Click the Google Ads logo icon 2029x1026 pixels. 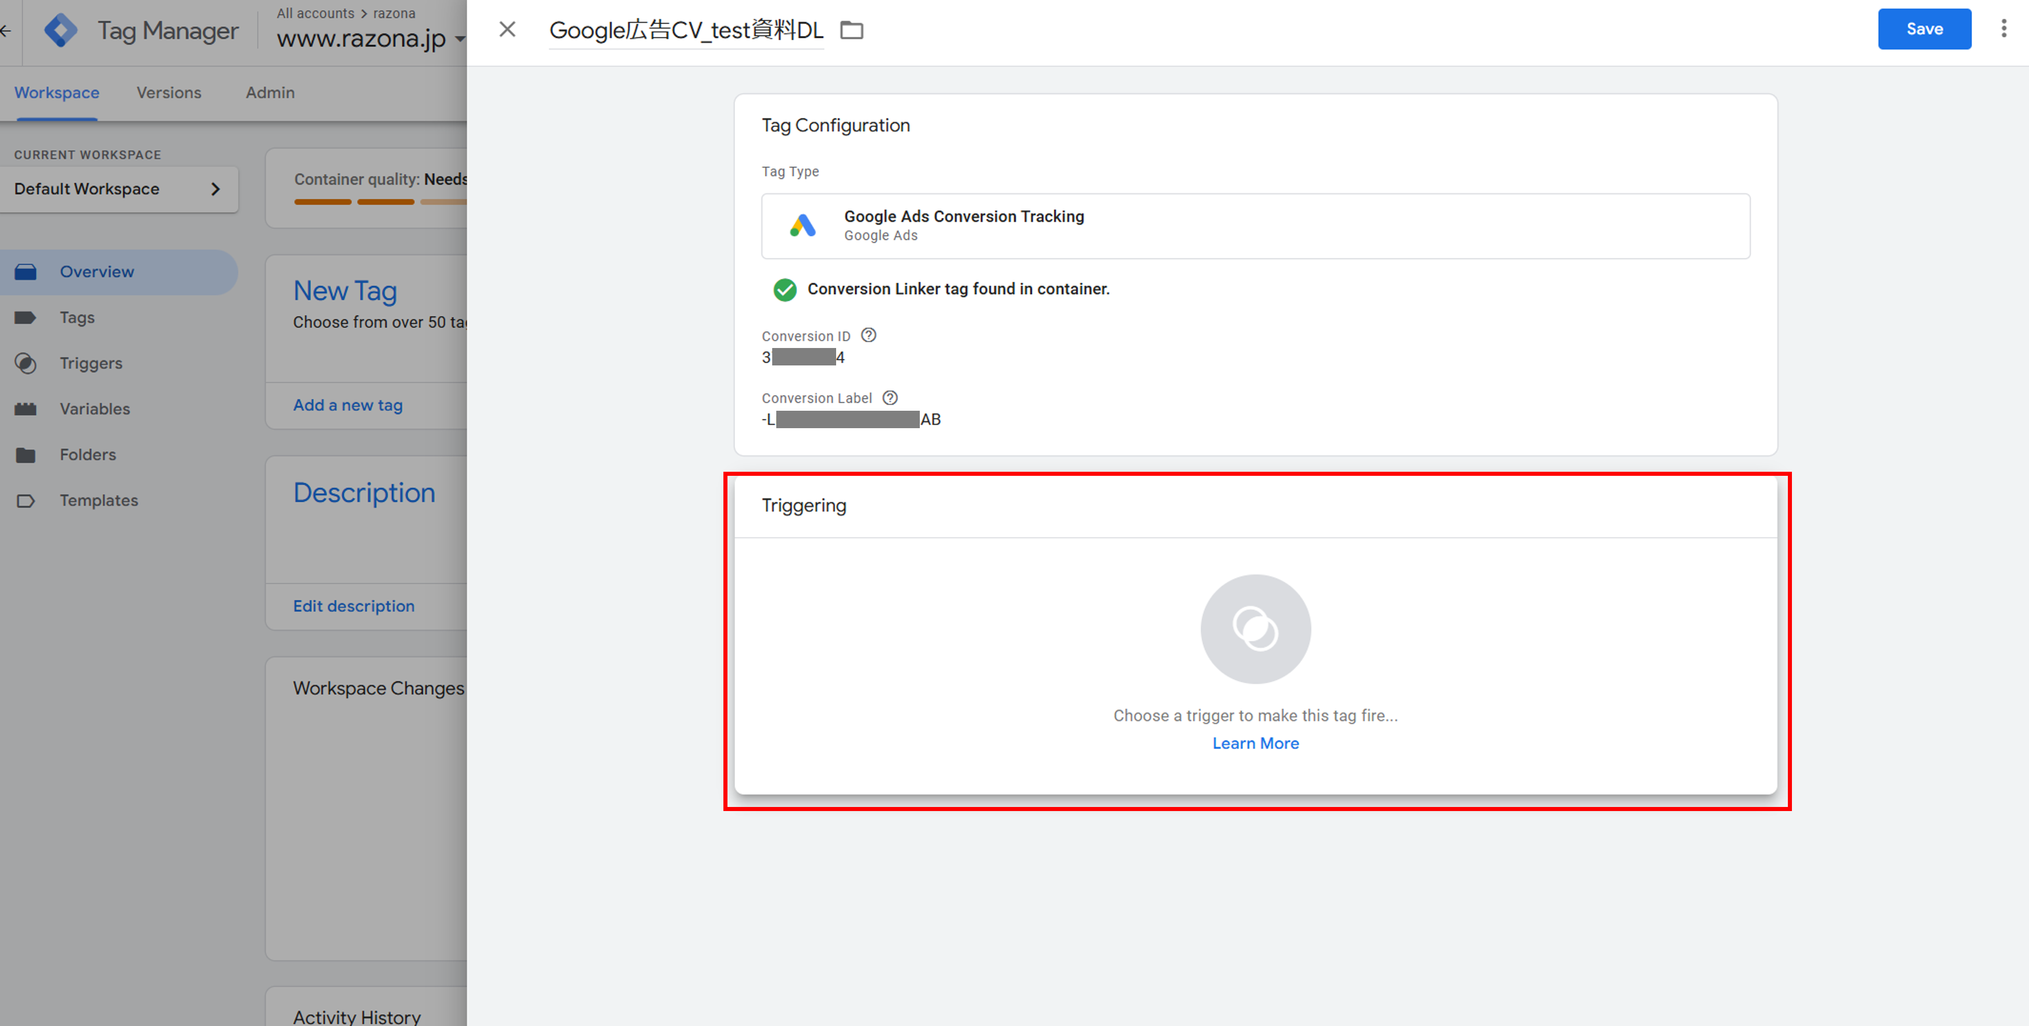(x=802, y=226)
